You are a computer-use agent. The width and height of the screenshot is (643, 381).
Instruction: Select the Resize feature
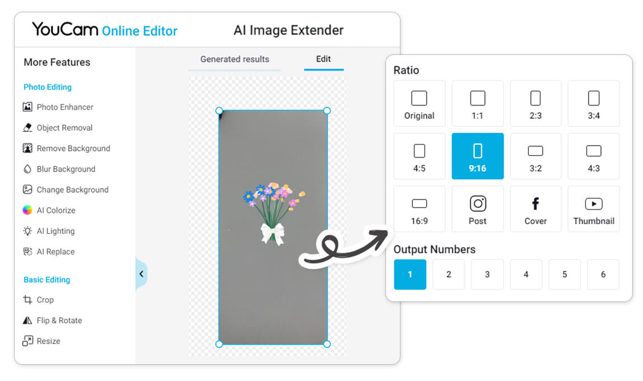pos(48,341)
